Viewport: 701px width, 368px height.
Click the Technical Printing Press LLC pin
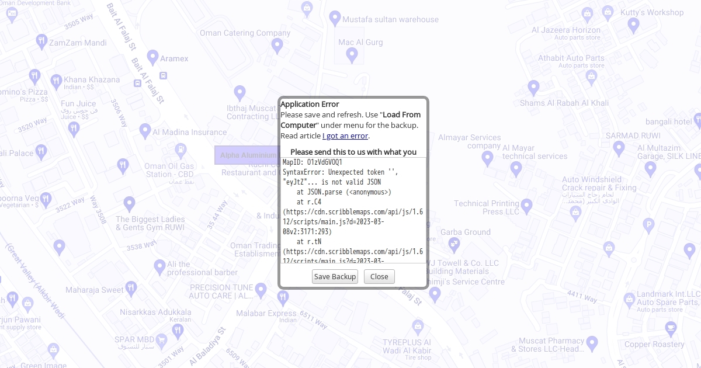[x=527, y=206]
